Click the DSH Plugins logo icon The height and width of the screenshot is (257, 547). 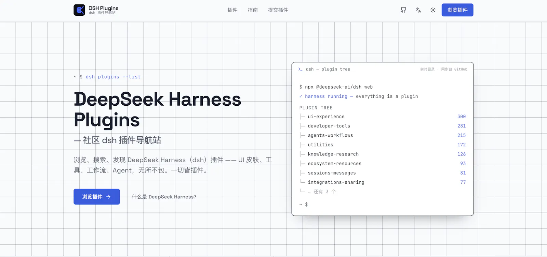[x=79, y=10]
